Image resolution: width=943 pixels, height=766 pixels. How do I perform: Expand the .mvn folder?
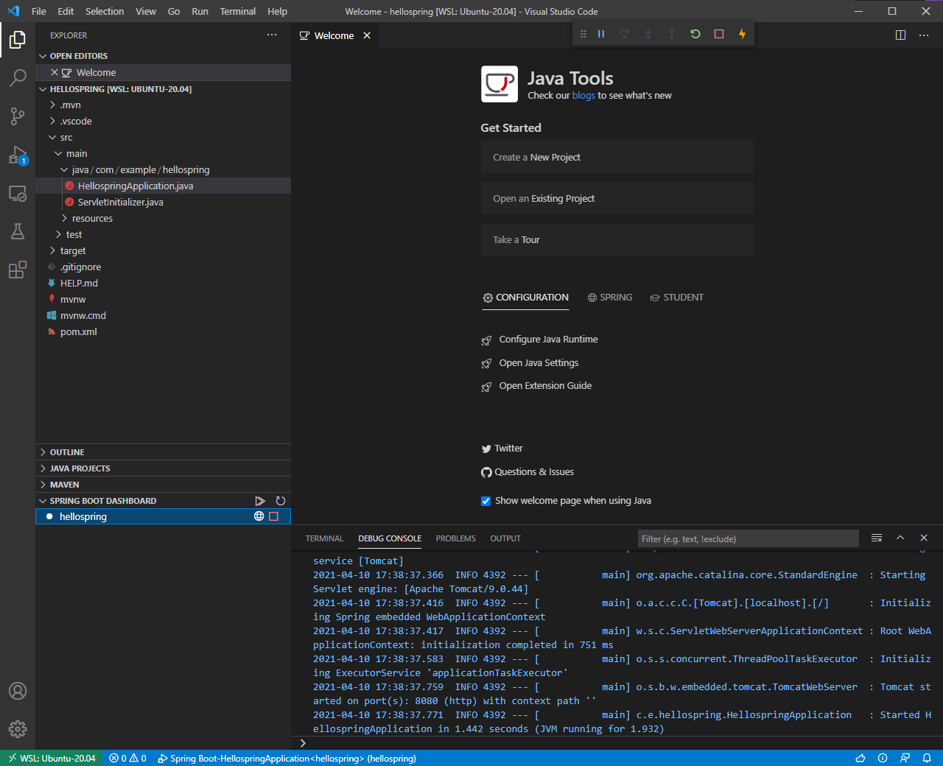click(x=71, y=105)
